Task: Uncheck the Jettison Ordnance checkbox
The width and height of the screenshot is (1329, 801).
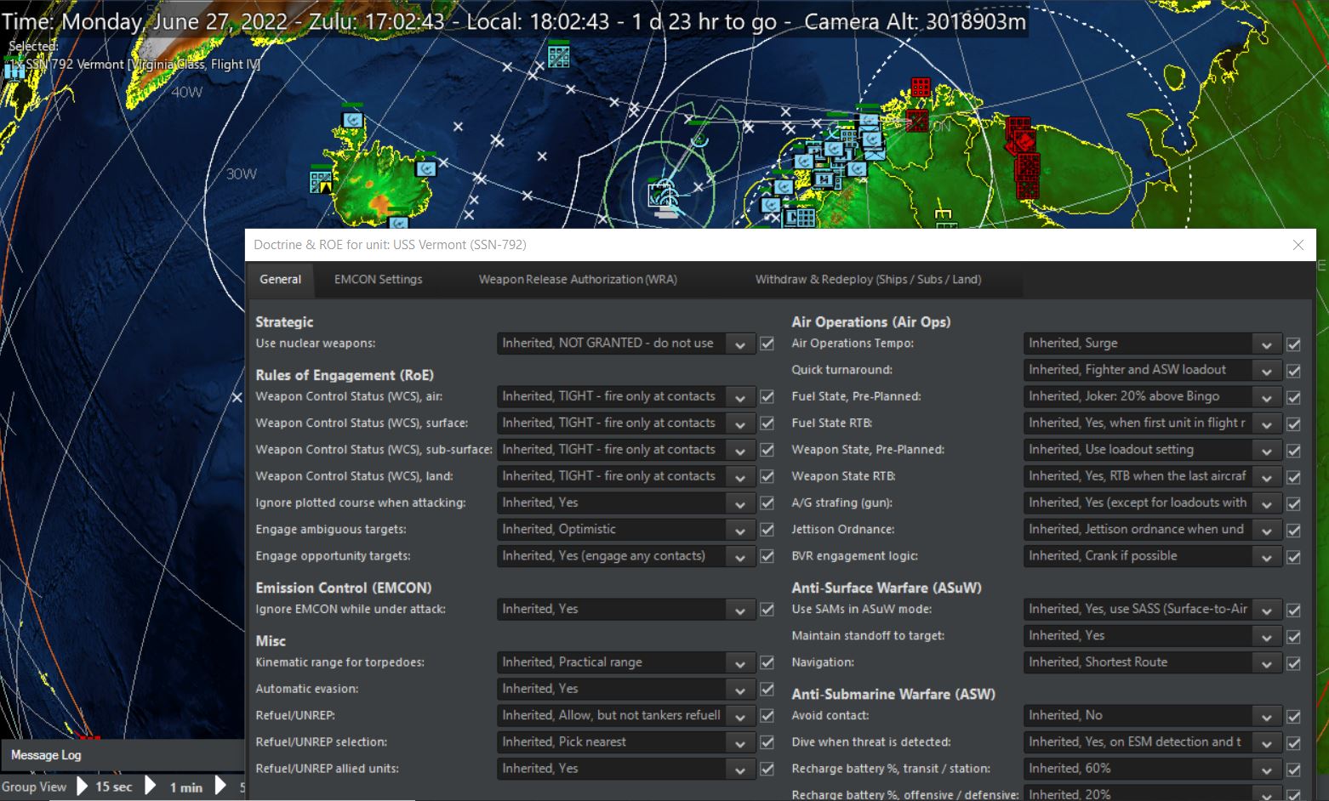Action: 1293,530
